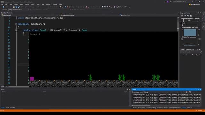Restart debugging with the restart icon

pyautogui.click(x=70, y=7)
